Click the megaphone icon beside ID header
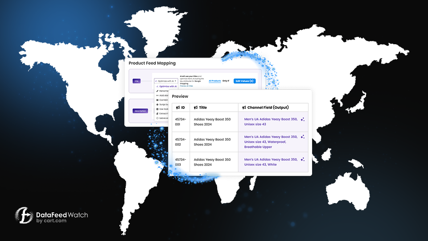This screenshot has height=241, width=428. coord(177,108)
